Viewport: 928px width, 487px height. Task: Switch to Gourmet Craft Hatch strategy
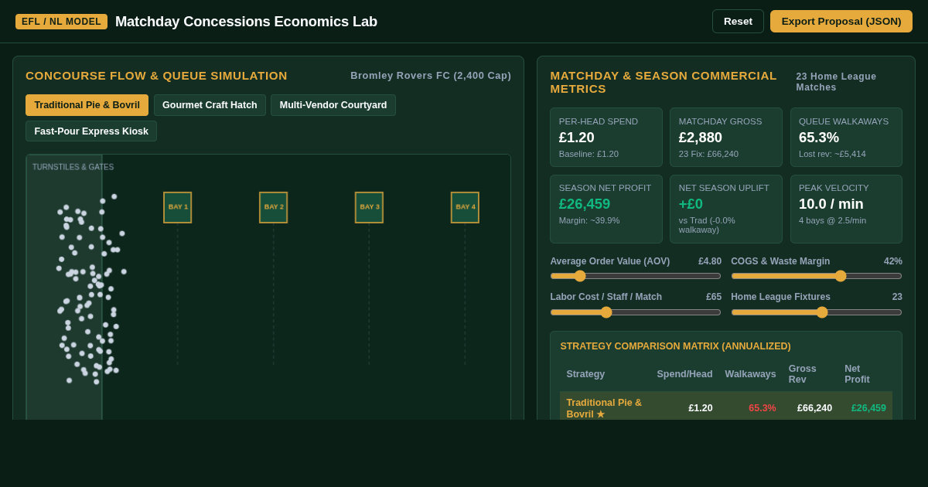click(210, 105)
